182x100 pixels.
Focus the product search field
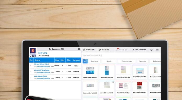coord(121,56)
